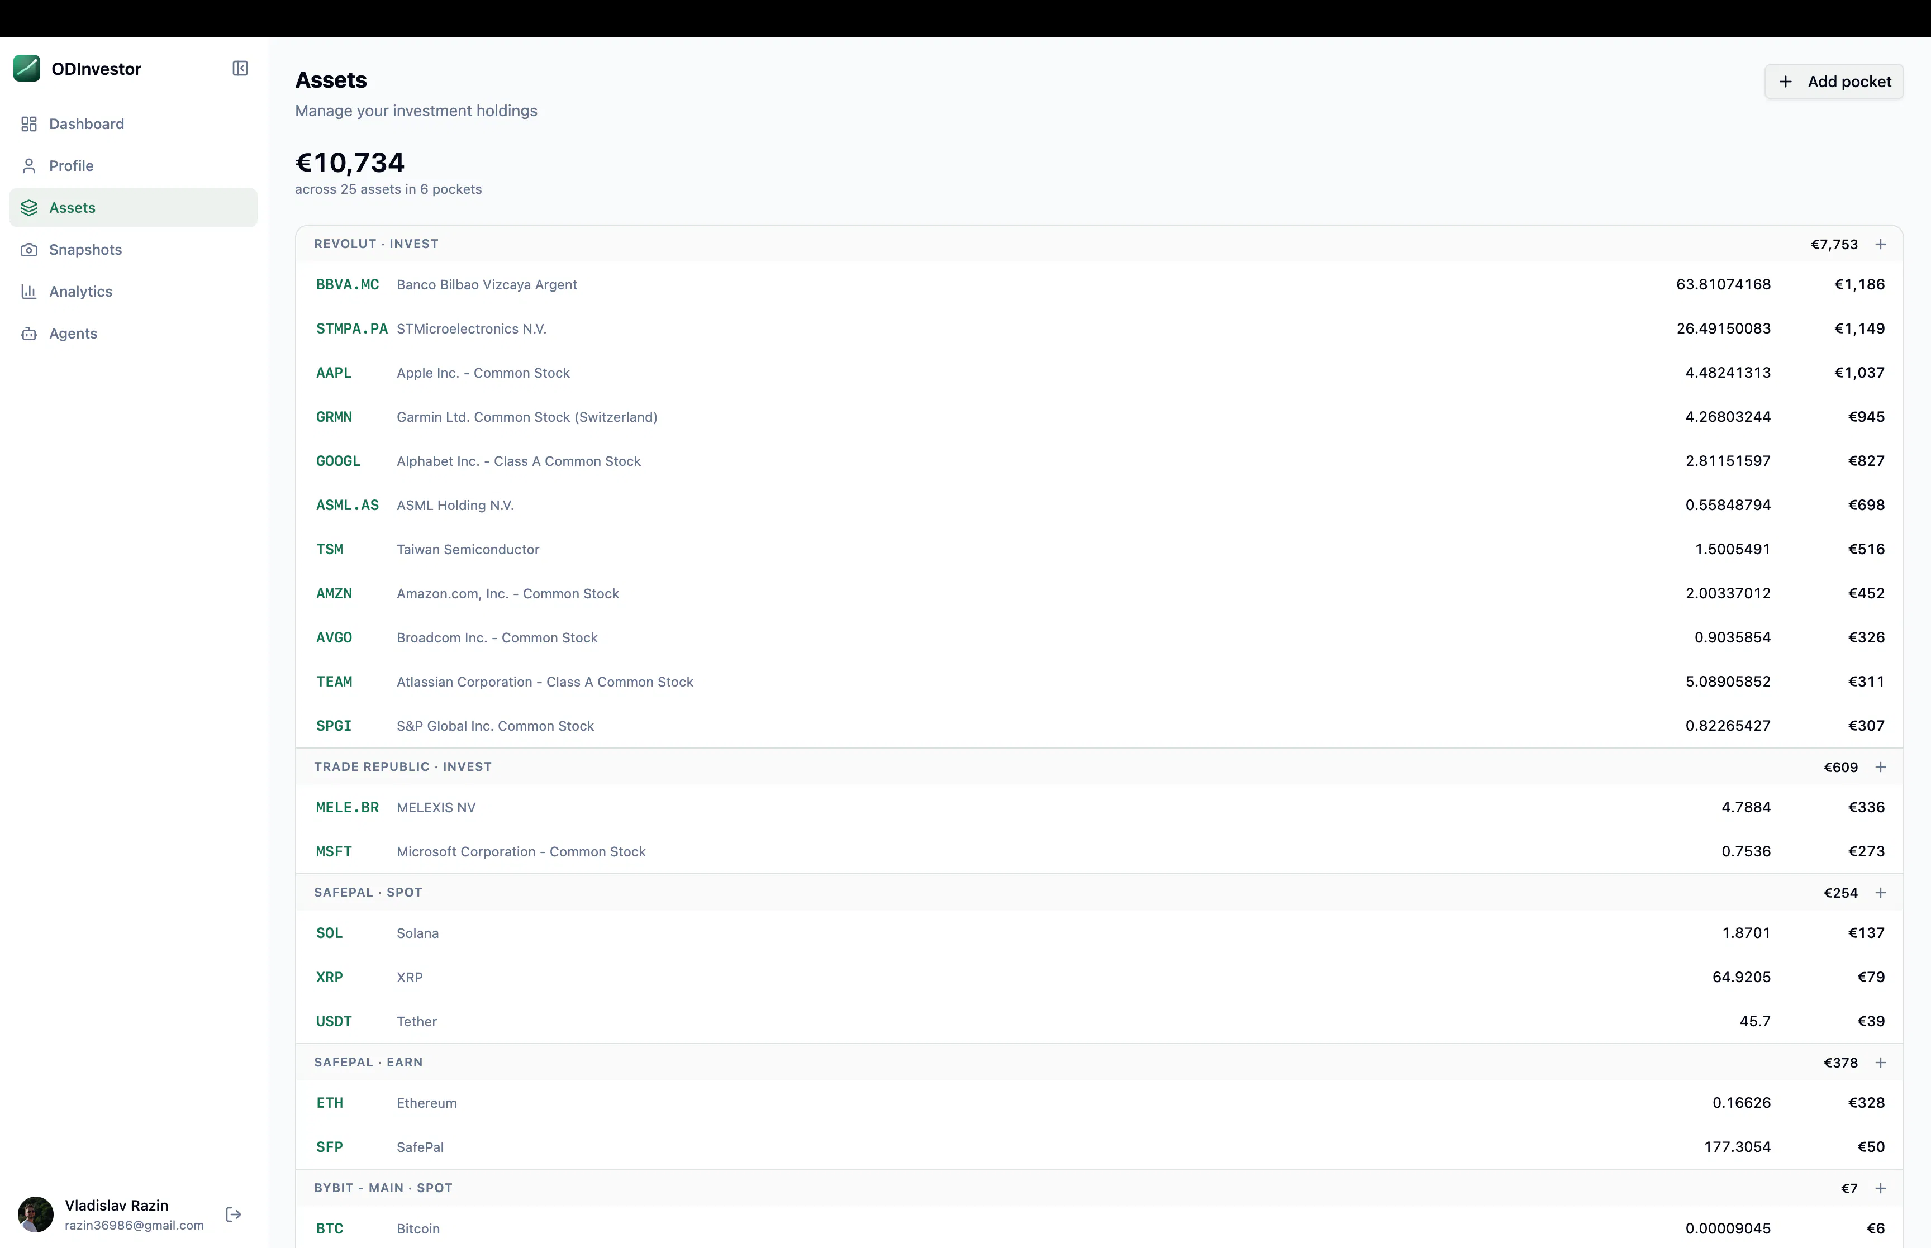Select the Assets menu item

(x=134, y=208)
